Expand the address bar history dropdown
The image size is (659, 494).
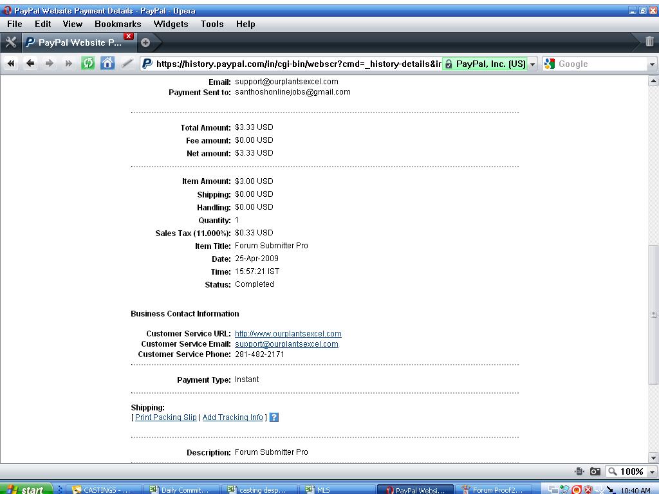coord(532,64)
